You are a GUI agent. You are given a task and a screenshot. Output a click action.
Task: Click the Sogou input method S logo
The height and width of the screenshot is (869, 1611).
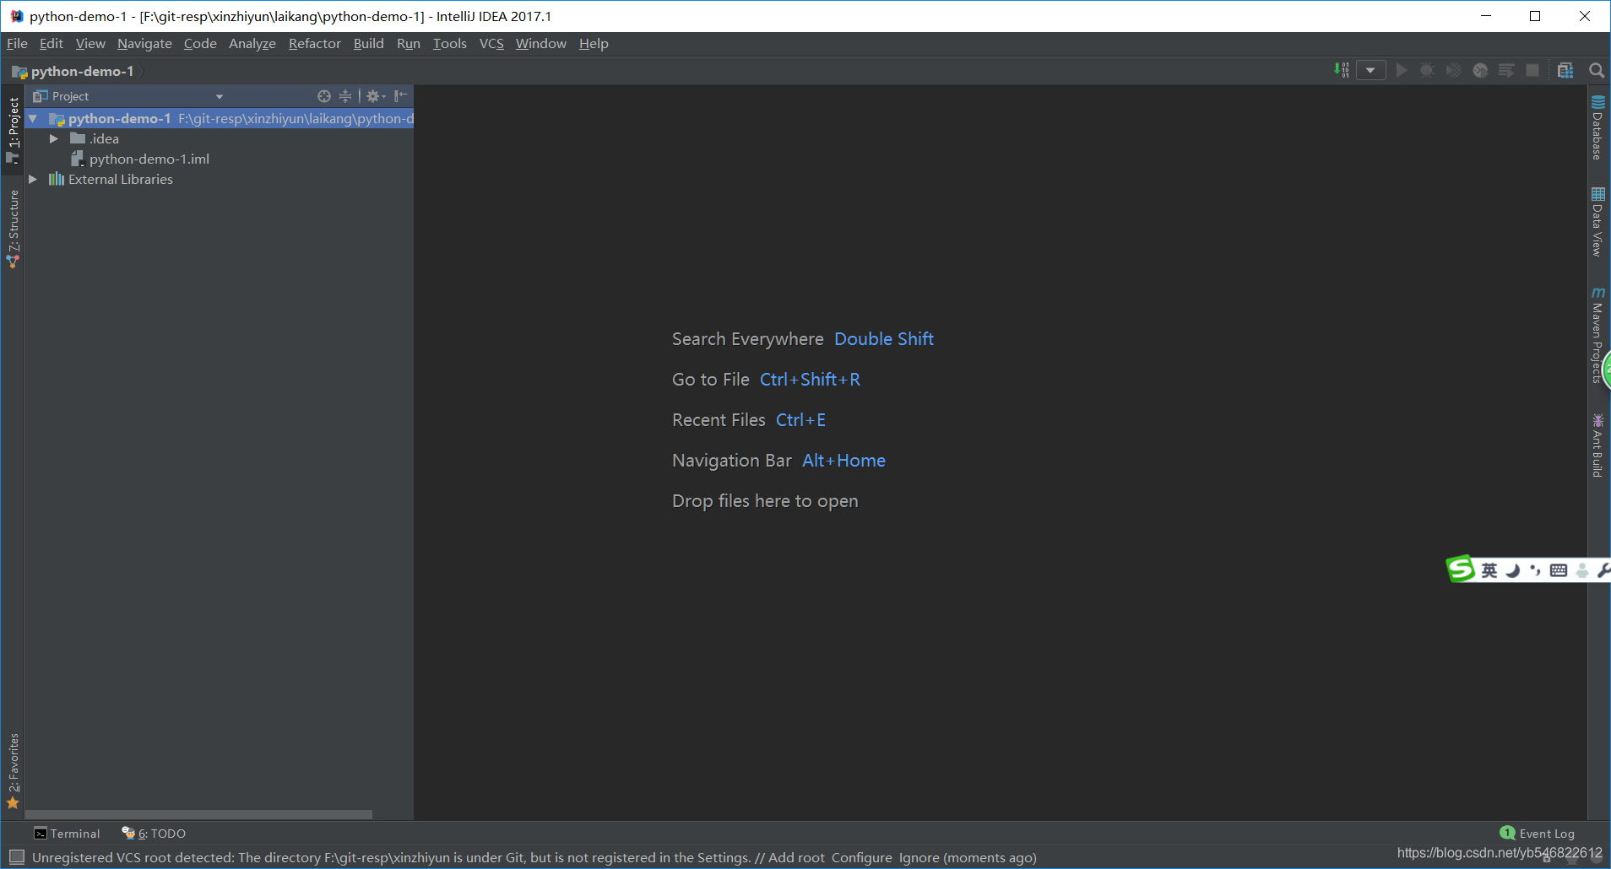(x=1461, y=569)
